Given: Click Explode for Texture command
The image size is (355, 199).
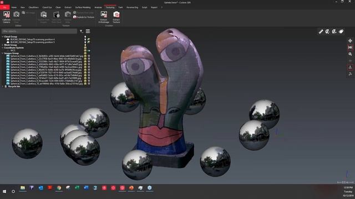Looking at the screenshot, I should tap(84, 17).
